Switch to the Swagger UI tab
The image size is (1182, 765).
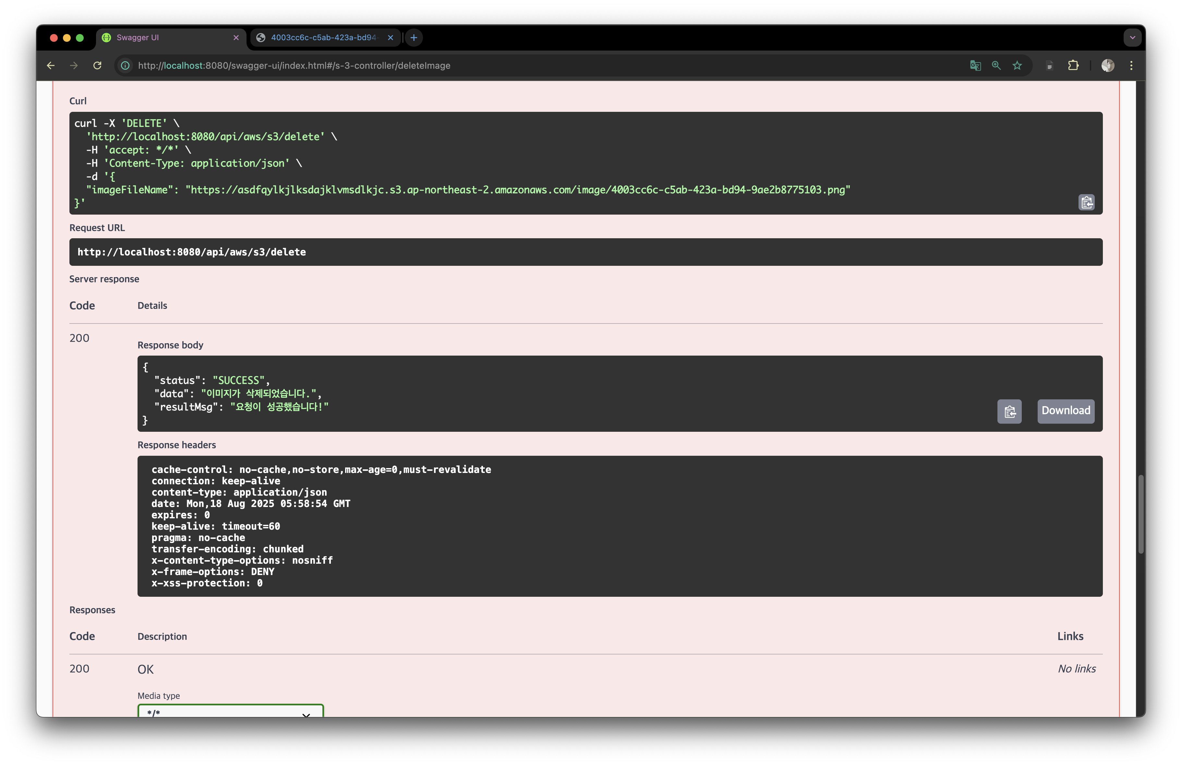tap(164, 38)
